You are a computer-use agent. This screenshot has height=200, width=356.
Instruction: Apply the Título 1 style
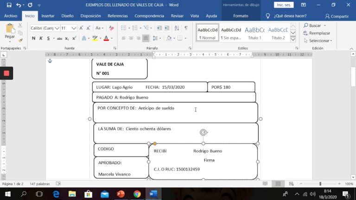pyautogui.click(x=254, y=33)
